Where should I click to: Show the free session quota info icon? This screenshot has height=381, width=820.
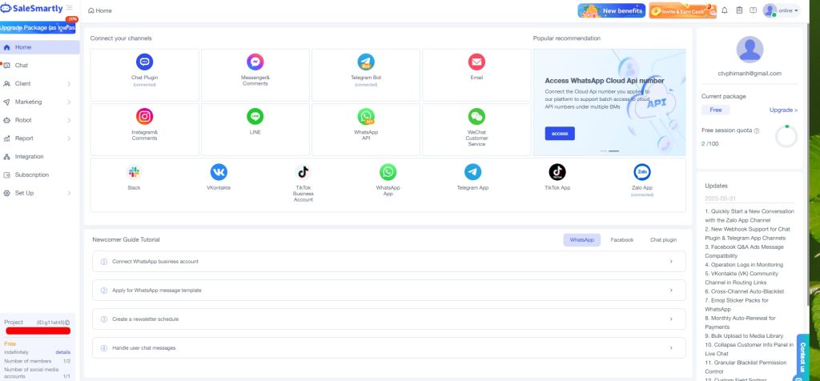[x=757, y=130]
